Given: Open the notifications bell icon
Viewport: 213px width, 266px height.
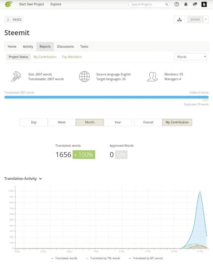Looking at the screenshot, I should point(186,4).
